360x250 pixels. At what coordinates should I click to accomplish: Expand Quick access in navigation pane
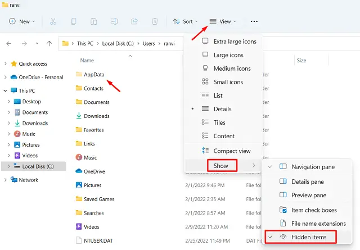click(5, 63)
